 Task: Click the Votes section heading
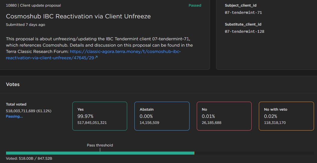[x=13, y=85]
